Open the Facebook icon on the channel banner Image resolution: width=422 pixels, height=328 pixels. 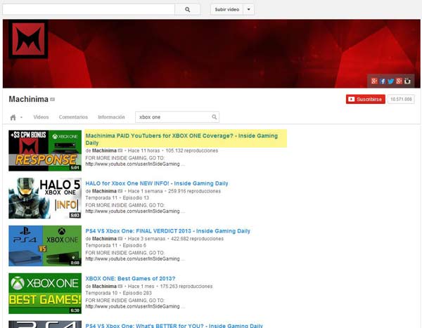383,81
